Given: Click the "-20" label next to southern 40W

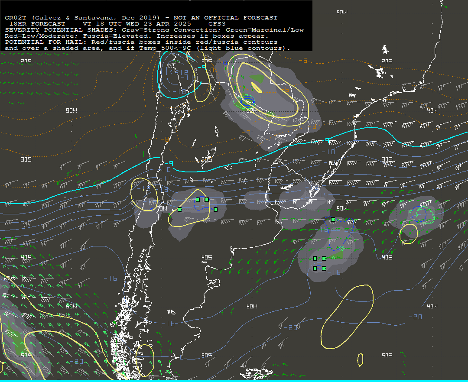Looking at the screenshot, I should coord(416,317).
